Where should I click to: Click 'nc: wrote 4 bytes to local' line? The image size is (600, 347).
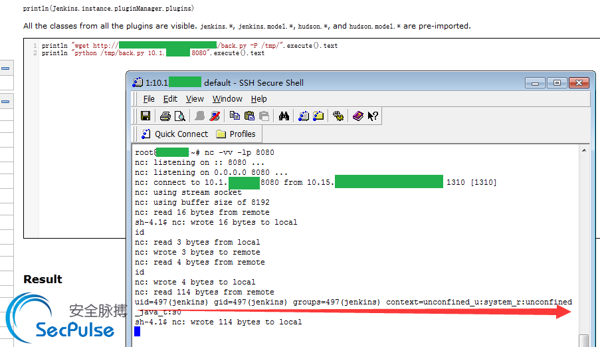(x=195, y=282)
